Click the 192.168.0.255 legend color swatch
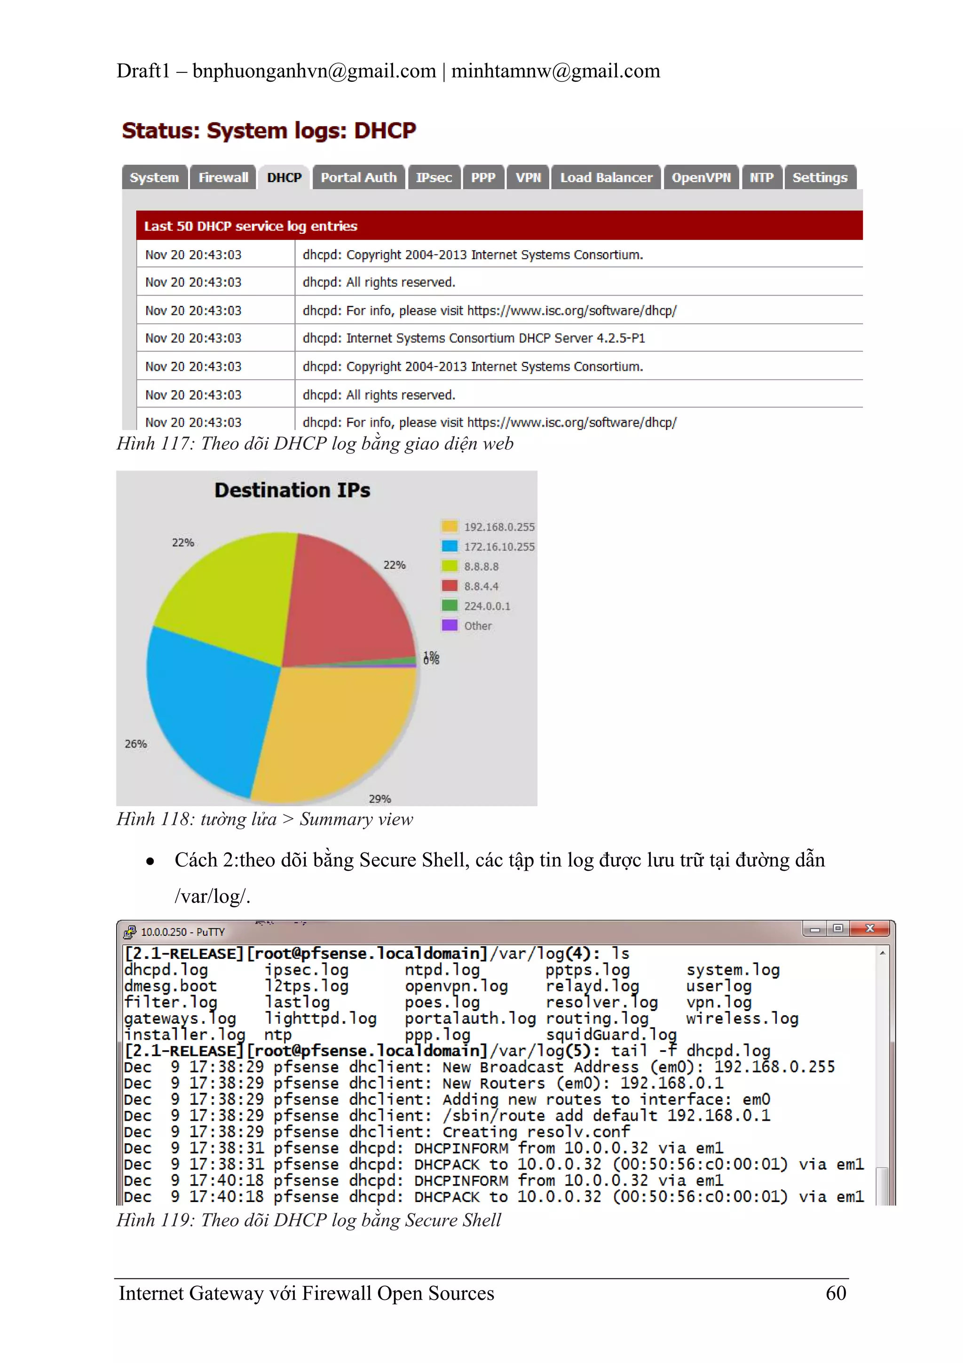The image size is (963, 1363). [450, 526]
